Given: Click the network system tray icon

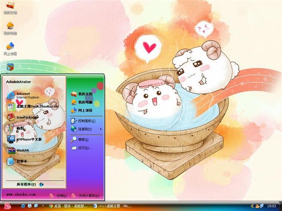Looking at the screenshot, I should coord(261,206).
